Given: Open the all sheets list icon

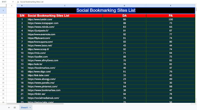Looking at the screenshot, I should coord(15,107).
